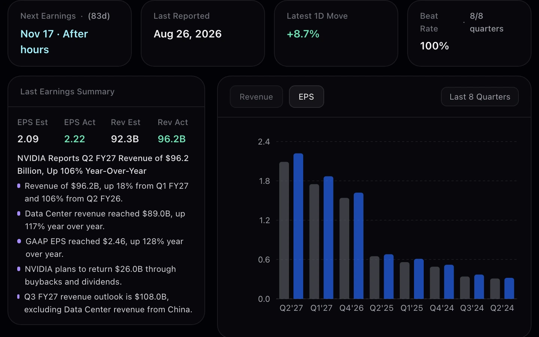Click the EPS Est column label
The width and height of the screenshot is (539, 337).
[x=33, y=122]
